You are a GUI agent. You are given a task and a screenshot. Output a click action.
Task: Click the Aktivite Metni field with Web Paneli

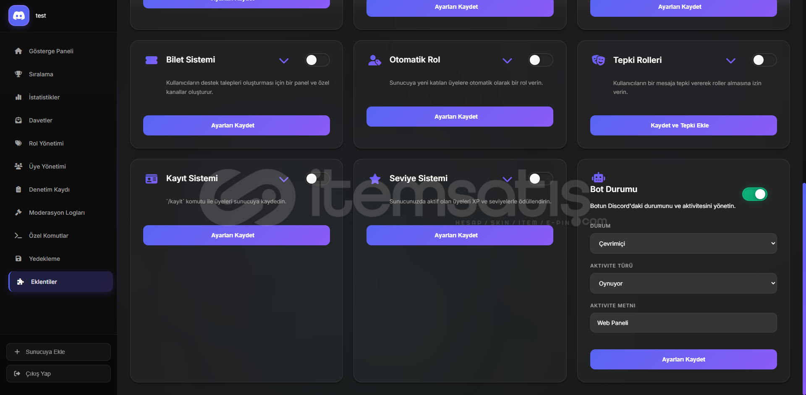pyautogui.click(x=683, y=323)
